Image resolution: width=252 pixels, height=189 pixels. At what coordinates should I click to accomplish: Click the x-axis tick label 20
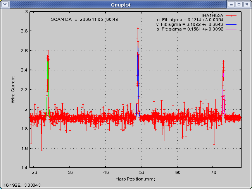click(34, 172)
